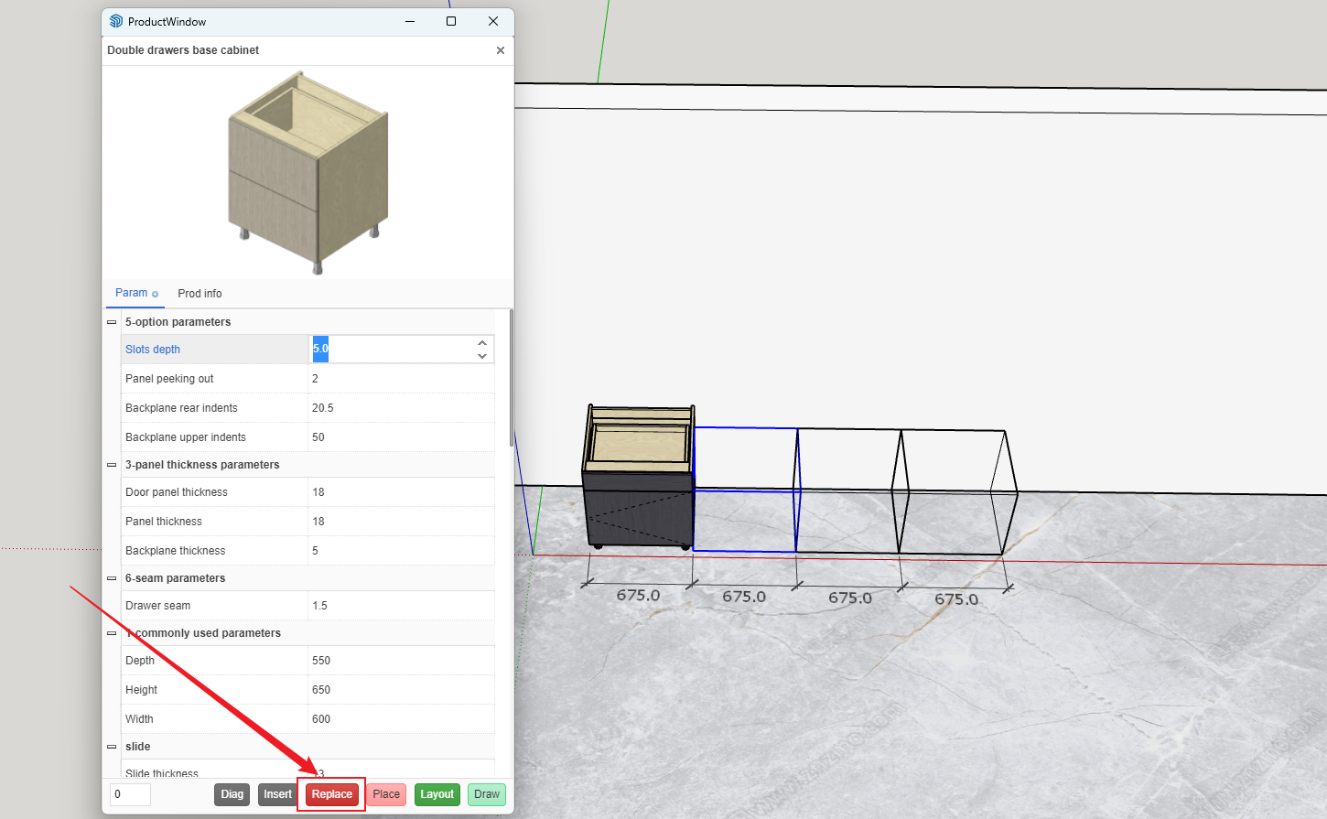Click the SketchUp logo icon in title bar
Image resolution: width=1327 pixels, height=819 pixels.
tap(116, 21)
